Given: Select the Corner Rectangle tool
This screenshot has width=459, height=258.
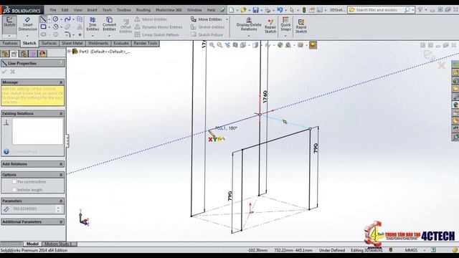Looking at the screenshot, I should click(x=43, y=27).
